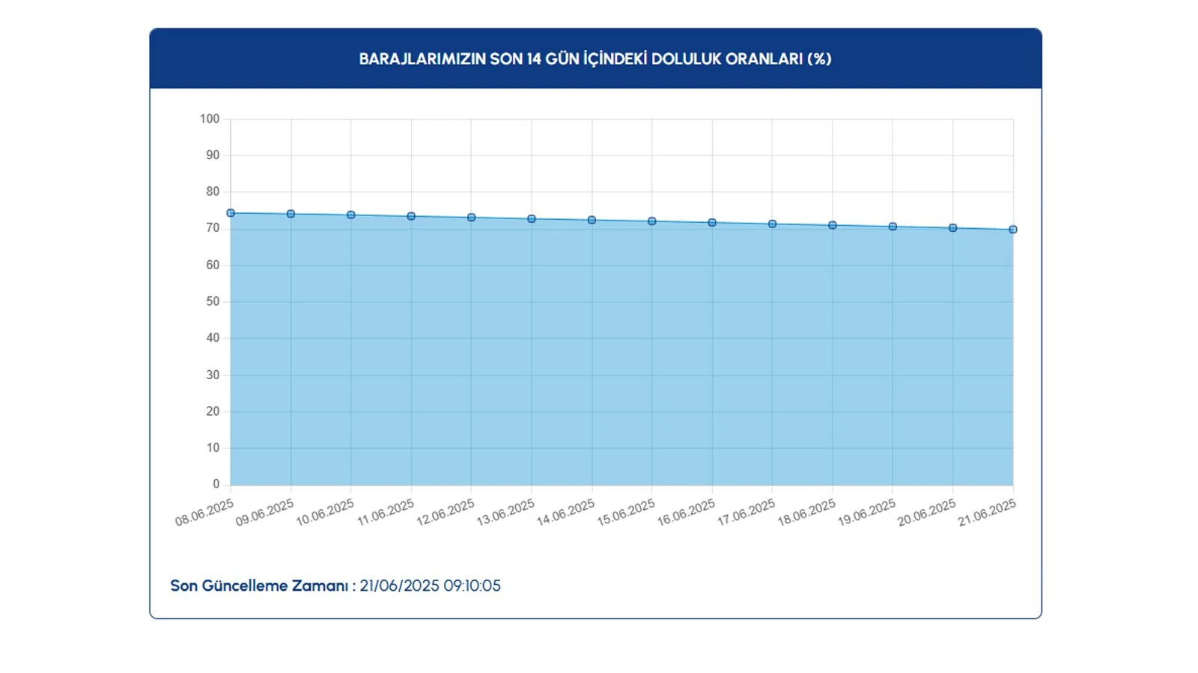Screen dimensions: 1198x673
Task: Click the y-axis value 30
Action: point(213,375)
